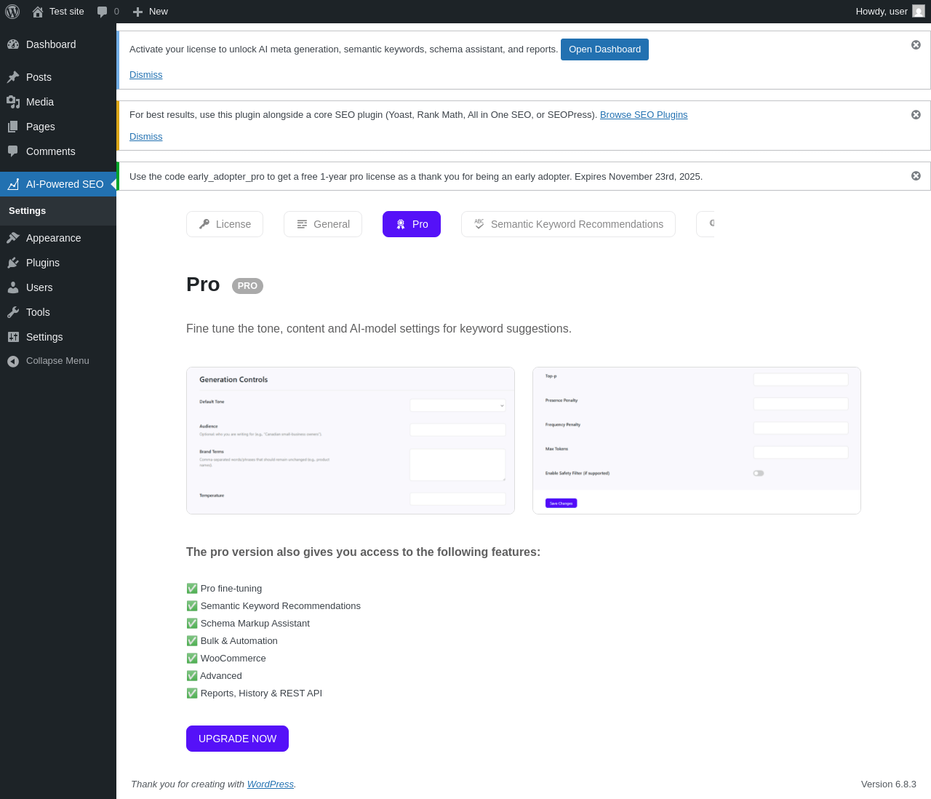931x799 pixels.
Task: Click the 'Activate your license to unlock' notice text
Action: pyautogui.click(x=343, y=49)
